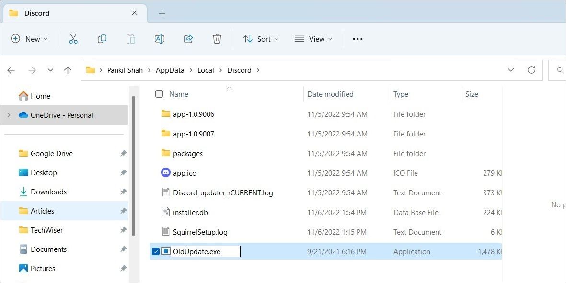Click the folder icon in the address bar
The width and height of the screenshot is (566, 283).
click(x=91, y=70)
